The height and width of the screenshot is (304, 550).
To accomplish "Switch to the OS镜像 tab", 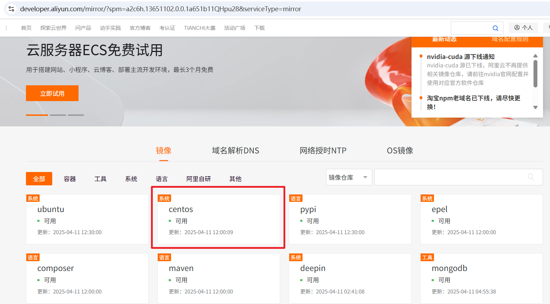I will [400, 151].
